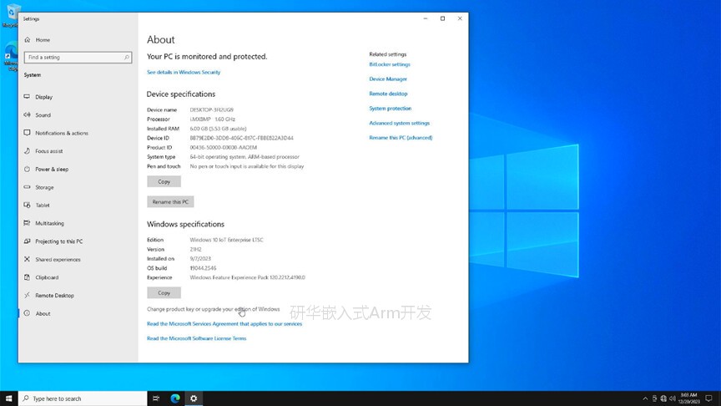The image size is (721, 406).
Task: Click the taskbar clock and date
Action: coord(688,398)
